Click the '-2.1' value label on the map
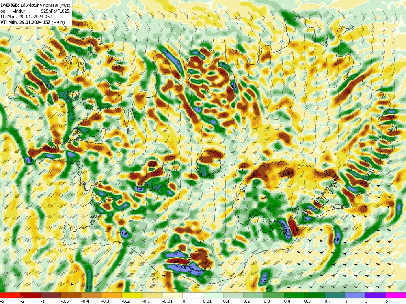The image size is (406, 304). pyautogui.click(x=231, y=91)
